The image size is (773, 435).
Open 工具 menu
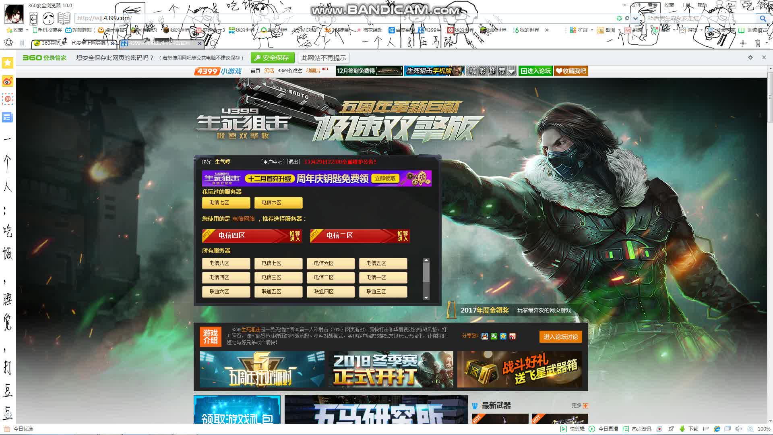[x=685, y=5]
